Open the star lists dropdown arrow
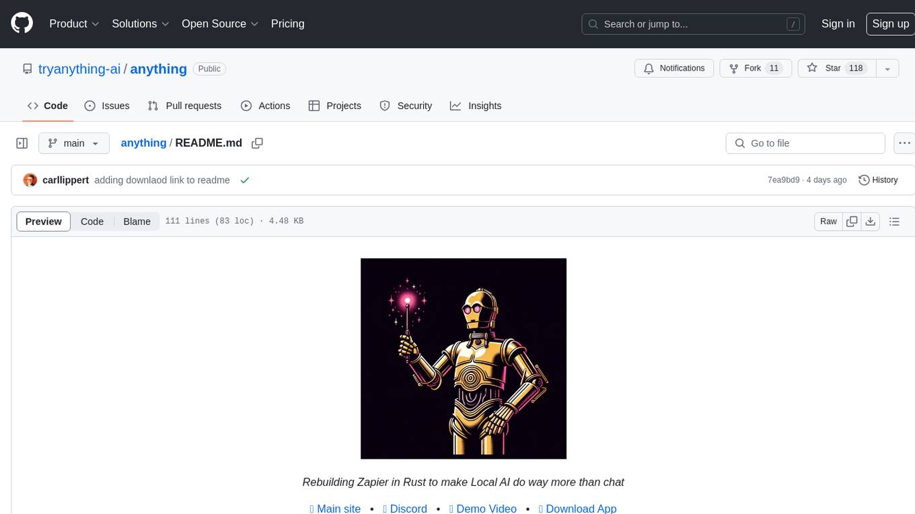The height and width of the screenshot is (514, 915). click(887, 69)
